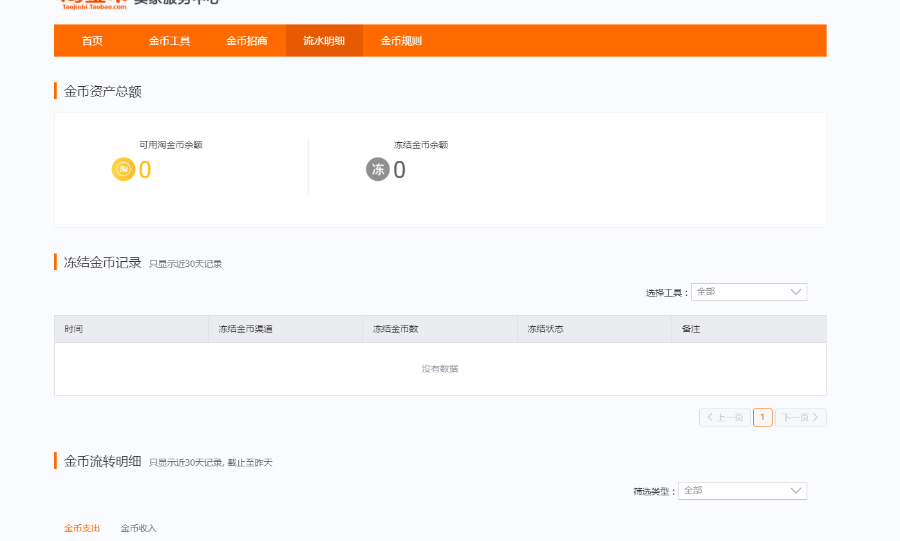The height and width of the screenshot is (541, 900).
Task: Select the 流水明细 navigation tab
Action: [x=324, y=41]
